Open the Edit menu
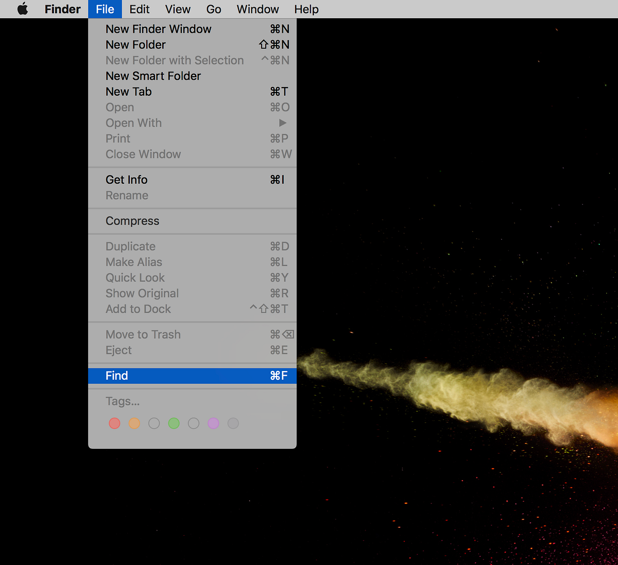 [x=139, y=9]
